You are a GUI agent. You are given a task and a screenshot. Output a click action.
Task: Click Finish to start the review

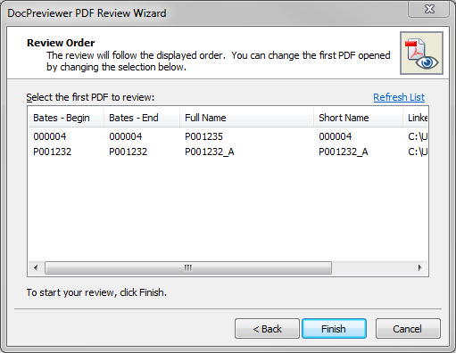point(334,329)
